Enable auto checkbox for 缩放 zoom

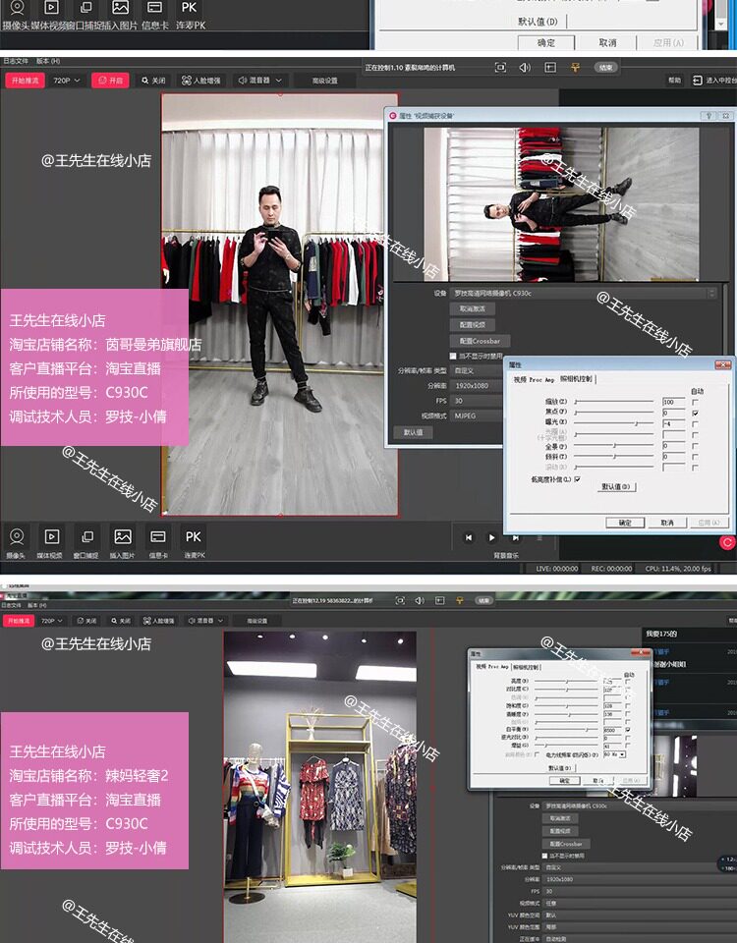coord(695,402)
